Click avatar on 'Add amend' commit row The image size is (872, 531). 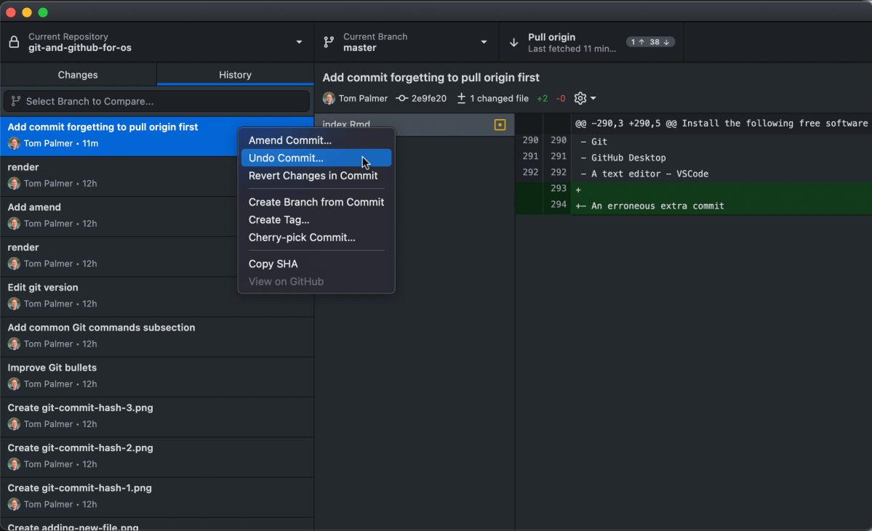[14, 223]
